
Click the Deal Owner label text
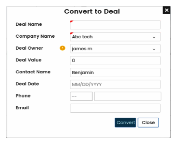coord(29,48)
